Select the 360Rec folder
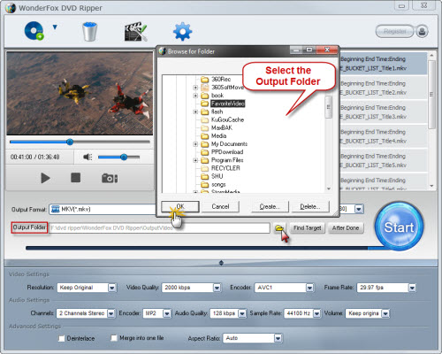 tap(221, 79)
